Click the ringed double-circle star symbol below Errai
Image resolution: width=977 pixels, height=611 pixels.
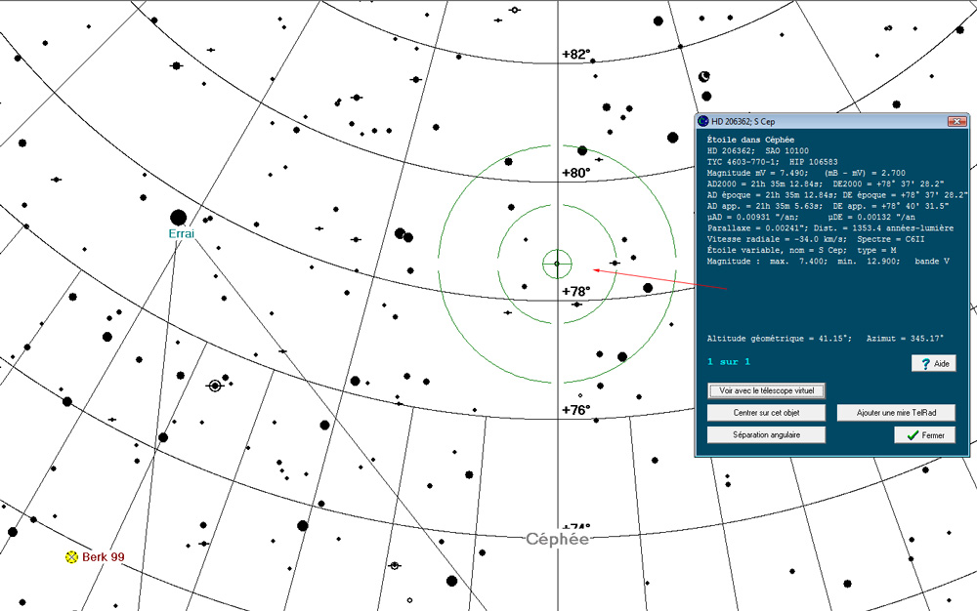[215, 386]
